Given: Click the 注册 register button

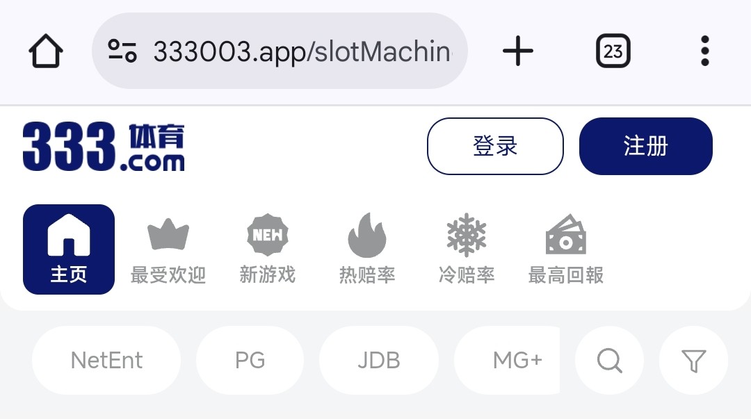Looking at the screenshot, I should click(645, 146).
